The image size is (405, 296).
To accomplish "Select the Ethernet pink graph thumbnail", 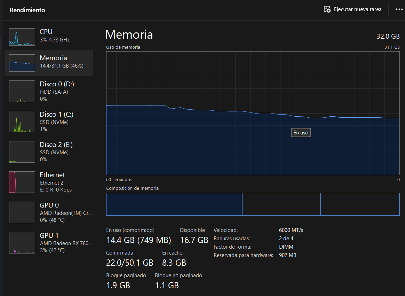I will [x=22, y=182].
